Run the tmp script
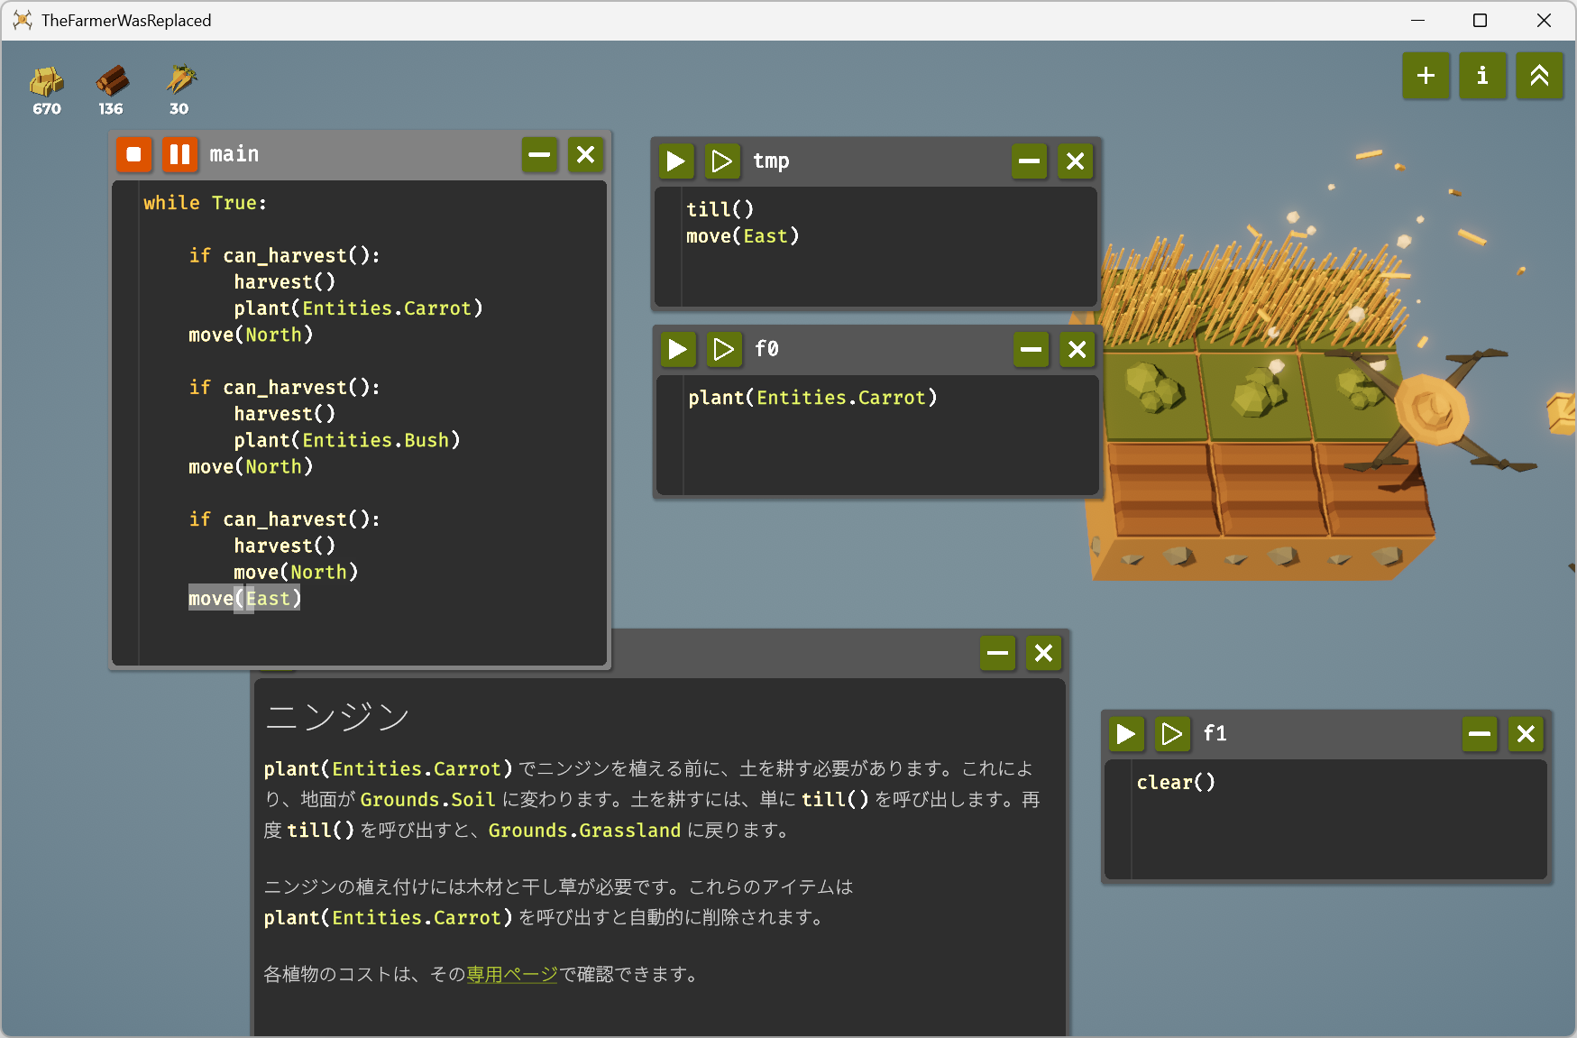This screenshot has width=1577, height=1038. [x=675, y=161]
